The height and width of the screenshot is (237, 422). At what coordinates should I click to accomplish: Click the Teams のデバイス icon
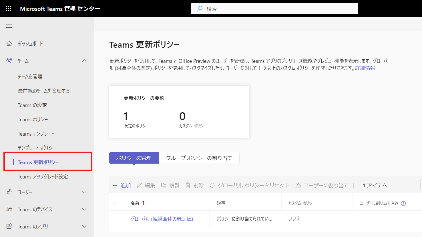click(9, 209)
